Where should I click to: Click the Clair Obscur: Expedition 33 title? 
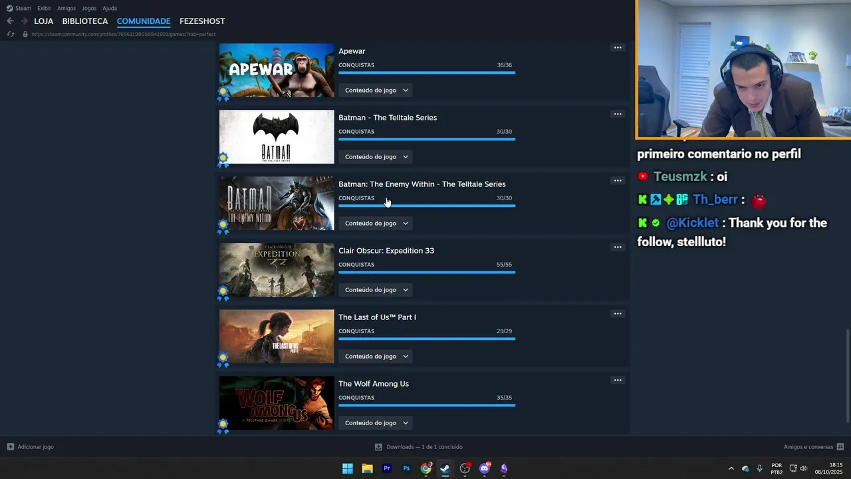coord(386,251)
